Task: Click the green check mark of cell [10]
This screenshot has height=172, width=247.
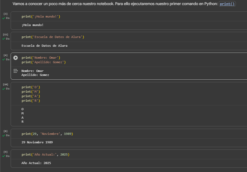Action: pos(4,89)
